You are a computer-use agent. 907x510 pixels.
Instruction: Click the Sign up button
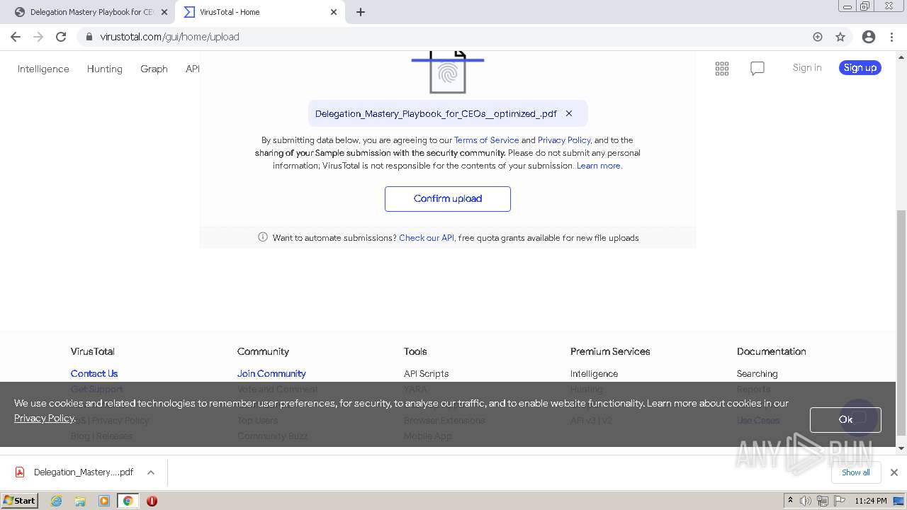[x=860, y=67]
